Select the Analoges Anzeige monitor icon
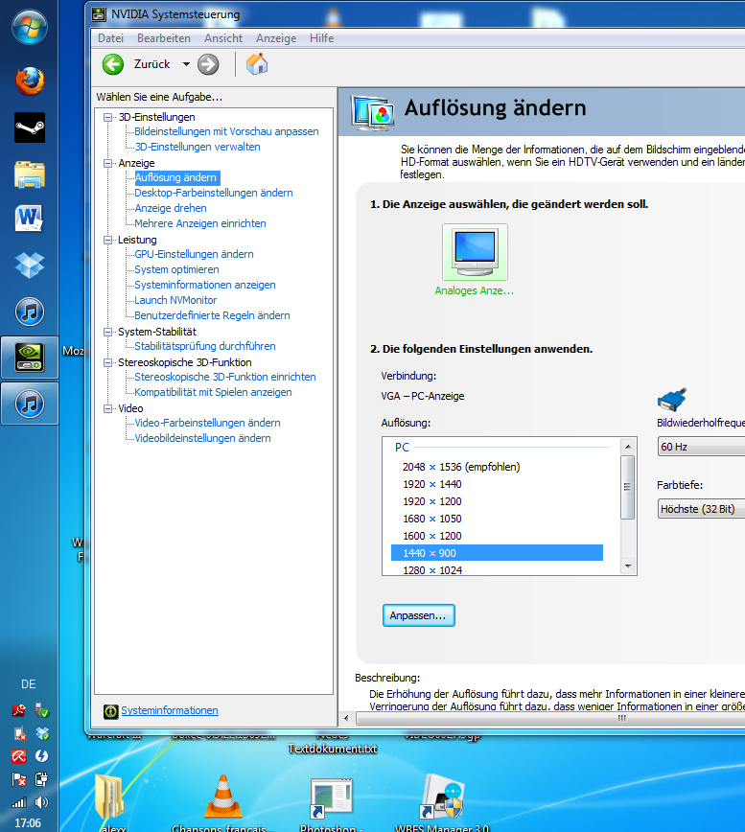745x832 pixels. coord(475,252)
